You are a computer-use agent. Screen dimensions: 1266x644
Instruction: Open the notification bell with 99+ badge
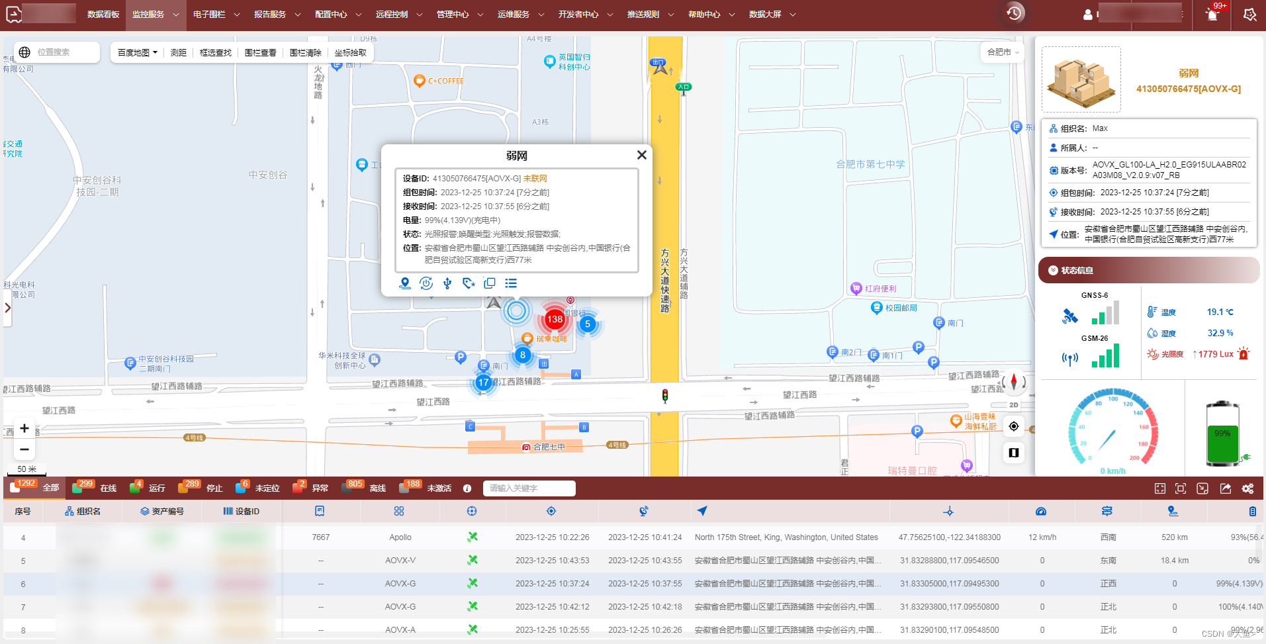pyautogui.click(x=1212, y=14)
